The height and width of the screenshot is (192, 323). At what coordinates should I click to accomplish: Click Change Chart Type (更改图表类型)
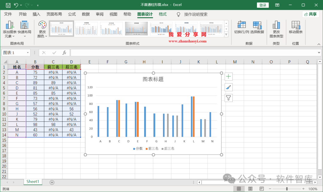[x=276, y=29]
